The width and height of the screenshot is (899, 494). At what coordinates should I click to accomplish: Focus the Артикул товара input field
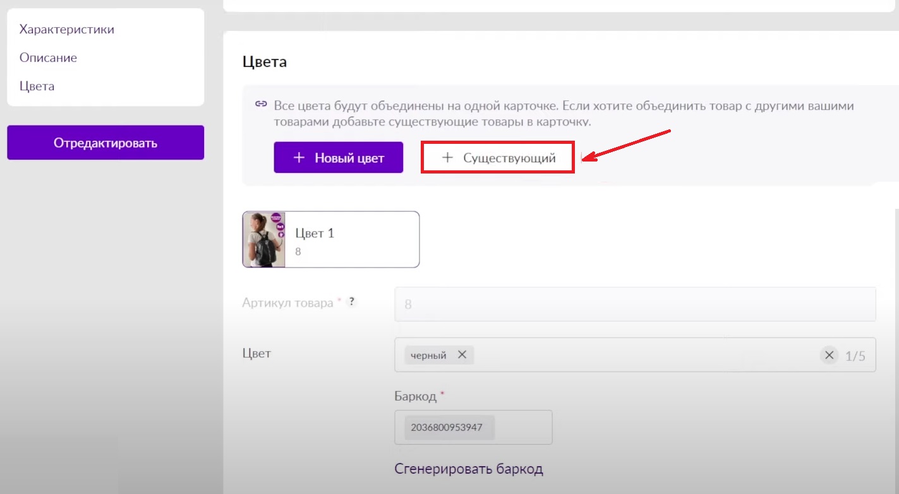point(634,304)
